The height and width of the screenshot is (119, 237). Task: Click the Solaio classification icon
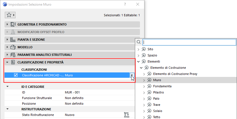(x=149, y=111)
